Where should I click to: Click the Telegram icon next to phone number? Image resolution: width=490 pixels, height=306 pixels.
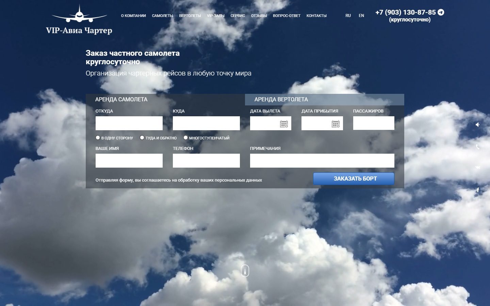(441, 12)
